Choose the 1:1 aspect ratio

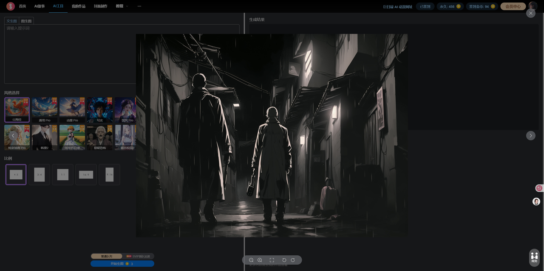coord(62,174)
